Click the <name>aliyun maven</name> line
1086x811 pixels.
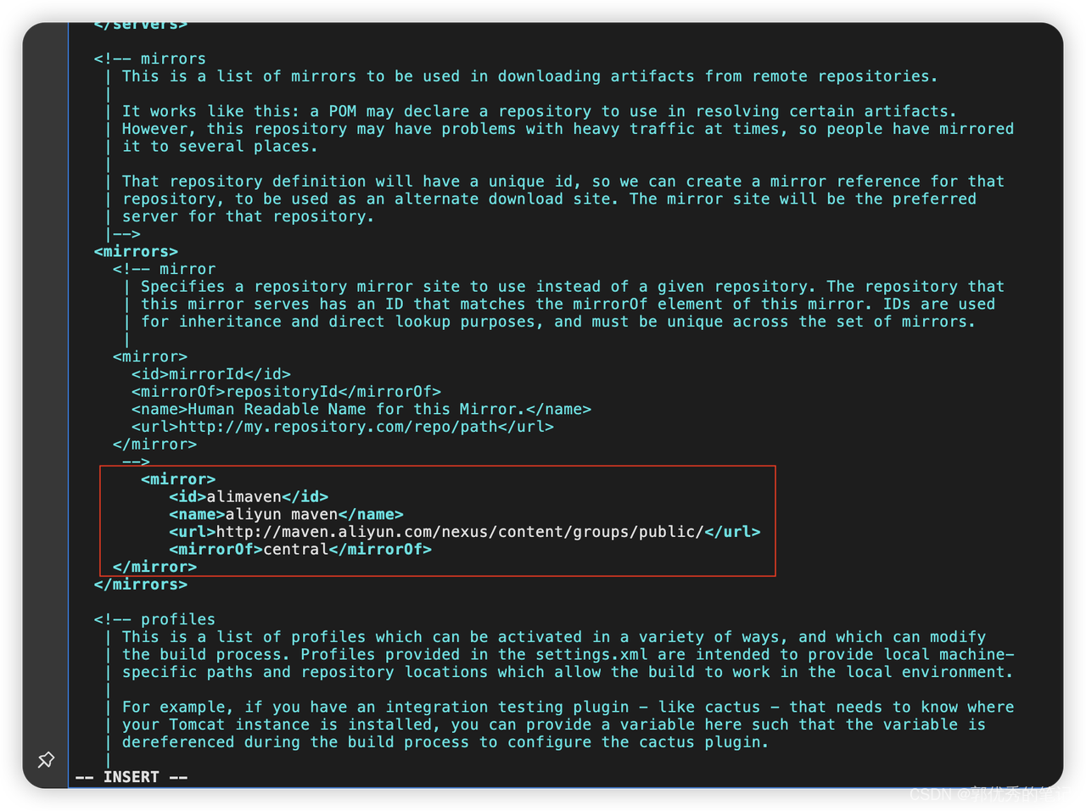286,515
